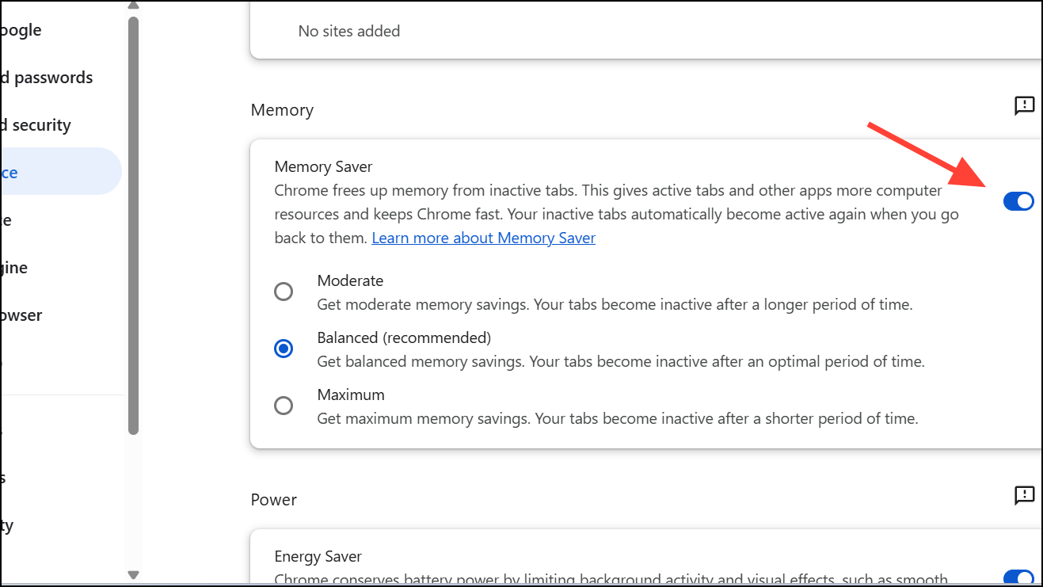1043x587 pixels.
Task: Click the feedback icon beside the Memory heading
Action: 1024,106
